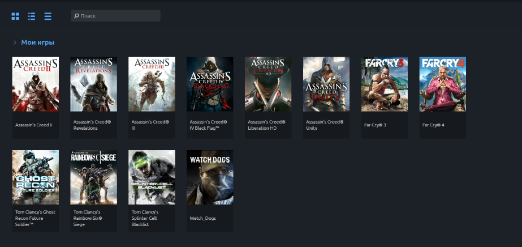522x247 pixels.
Task: Open the Assassin's Creed IV Black Flag cover
Action: click(x=210, y=84)
